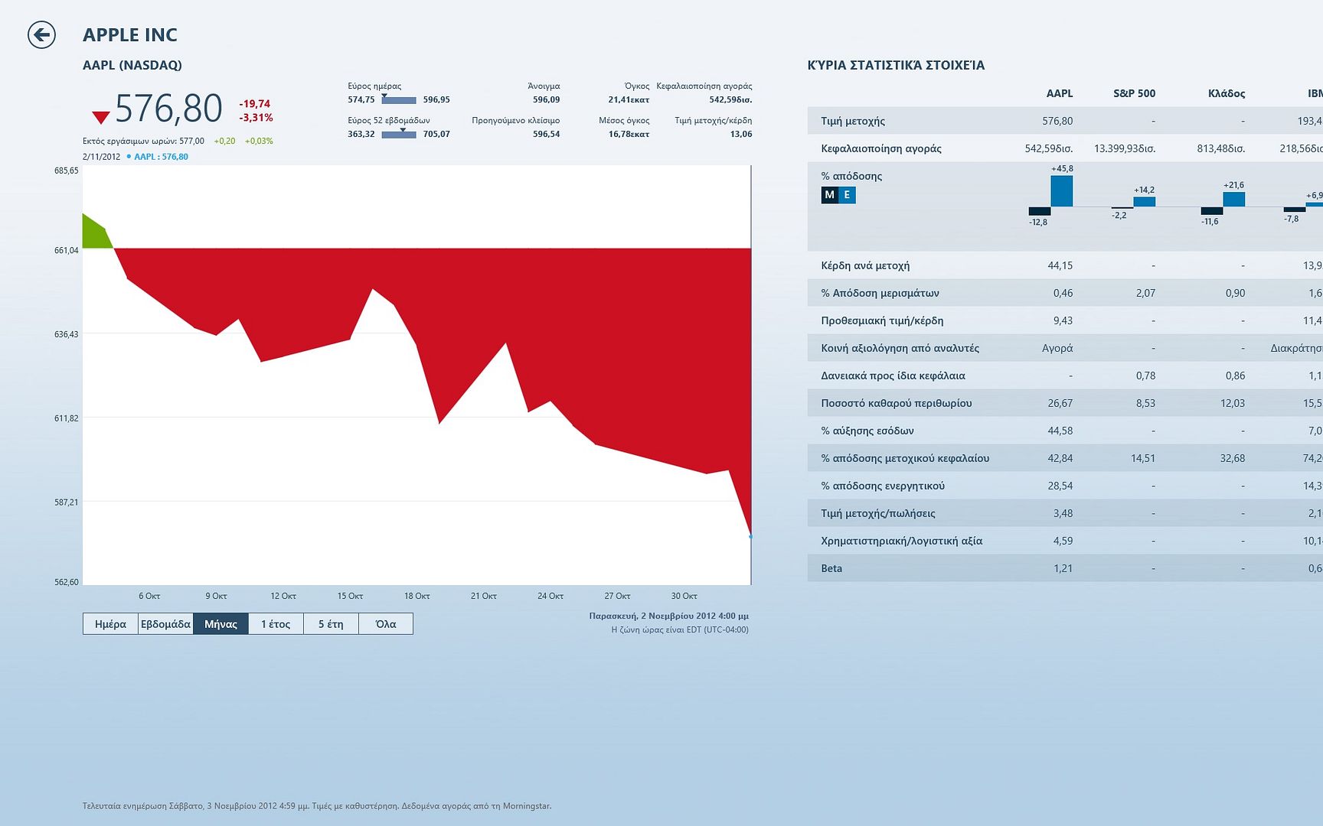Click the Αγορά analyst rating value
The width and height of the screenshot is (1323, 826).
click(1057, 348)
